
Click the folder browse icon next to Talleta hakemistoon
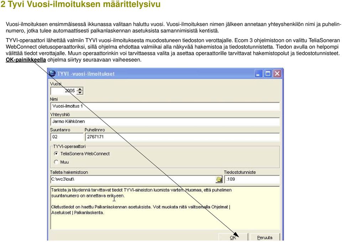219,179
